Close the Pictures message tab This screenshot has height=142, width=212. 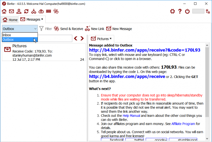(x=111, y=39)
